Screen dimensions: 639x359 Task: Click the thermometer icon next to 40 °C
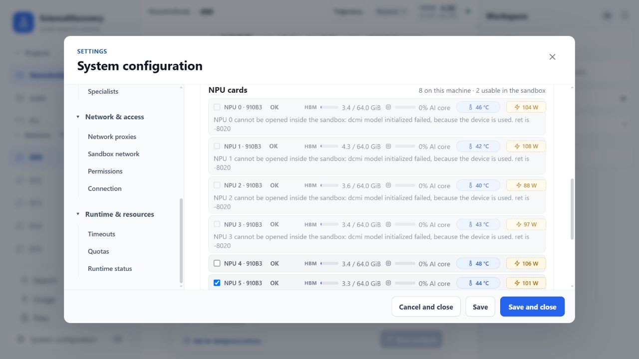point(470,185)
